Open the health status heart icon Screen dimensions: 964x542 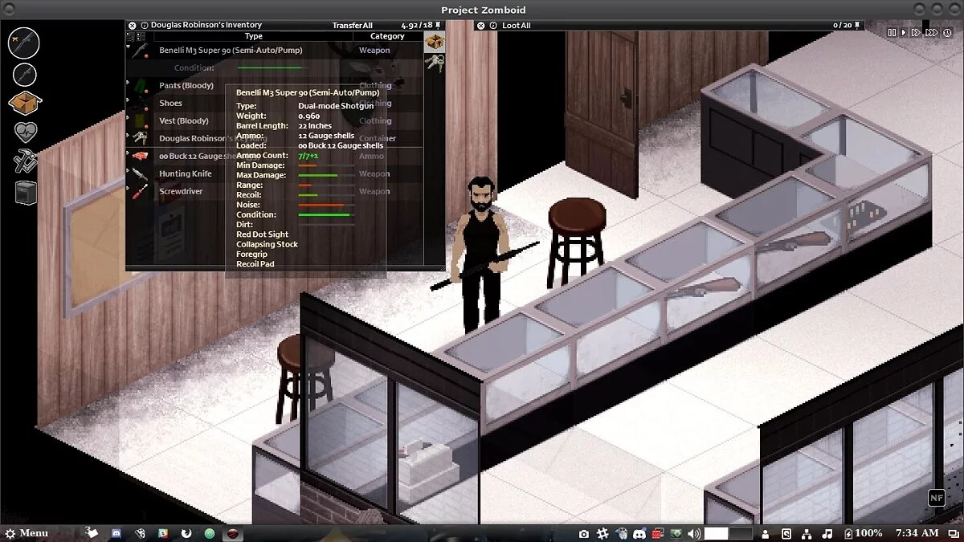[x=26, y=132]
